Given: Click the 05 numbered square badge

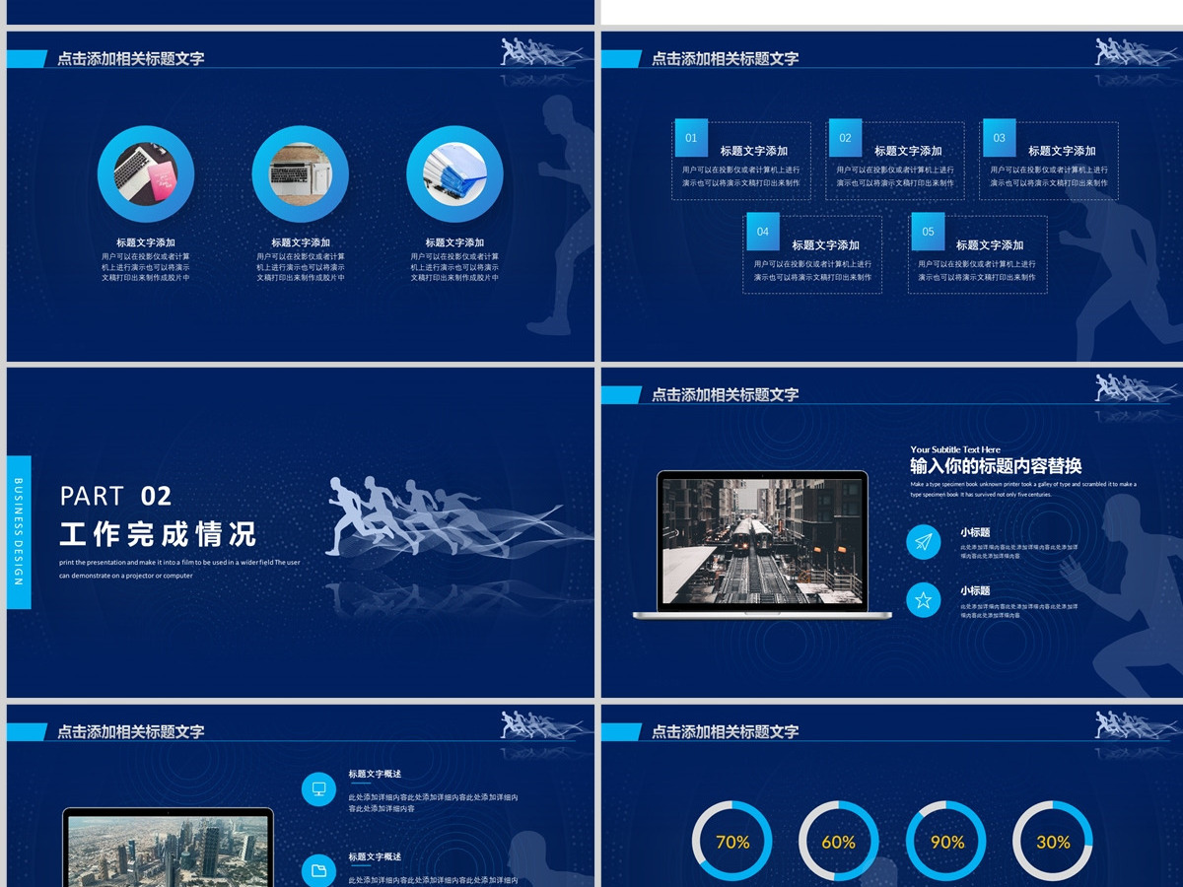Looking at the screenshot, I should [x=928, y=232].
